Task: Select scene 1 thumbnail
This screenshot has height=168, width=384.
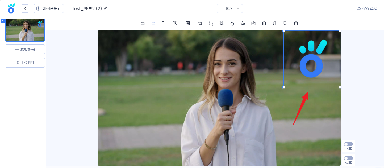Action: pos(25,30)
